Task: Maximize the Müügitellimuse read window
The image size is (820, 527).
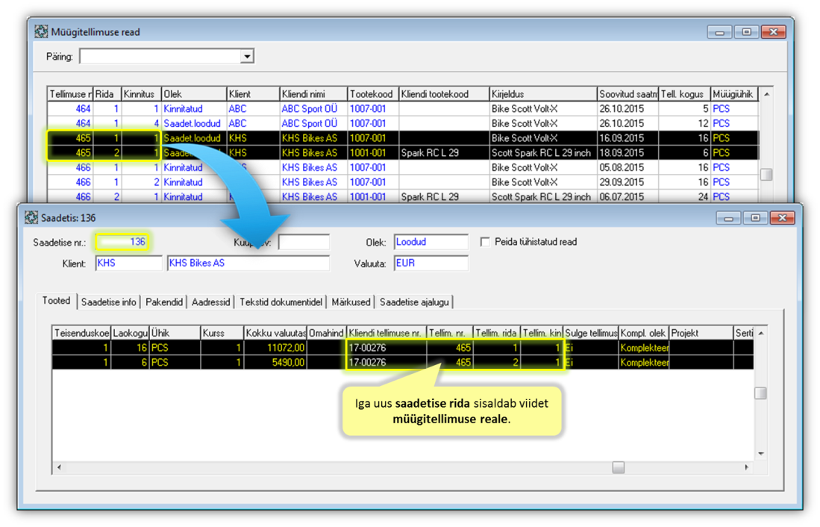Action: (x=746, y=32)
